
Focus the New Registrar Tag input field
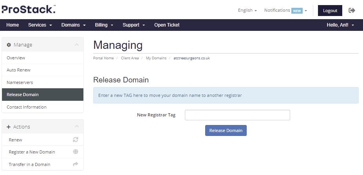coord(237,115)
